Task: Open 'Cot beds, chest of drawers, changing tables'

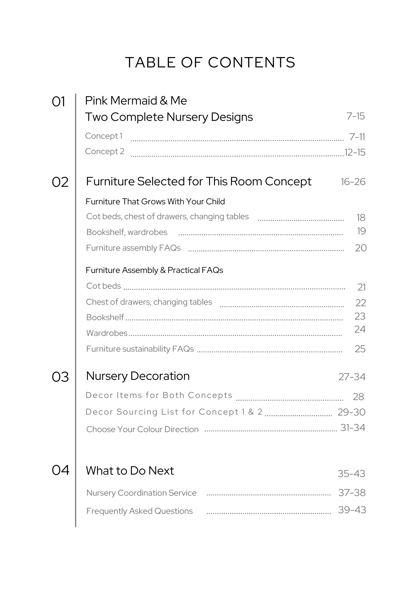Action: (167, 217)
